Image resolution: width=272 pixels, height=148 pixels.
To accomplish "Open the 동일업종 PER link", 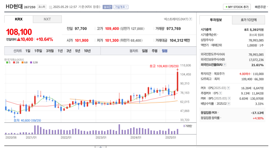I will click(209, 113).
